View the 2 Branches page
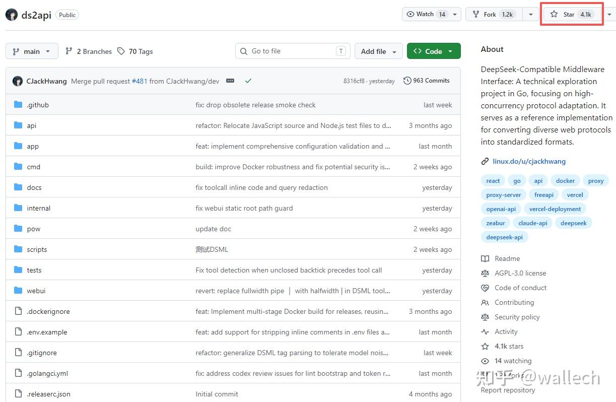Screen dimensions: 616x402 click(x=89, y=51)
